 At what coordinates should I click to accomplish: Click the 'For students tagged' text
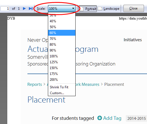pyautogui.click(x=73, y=118)
